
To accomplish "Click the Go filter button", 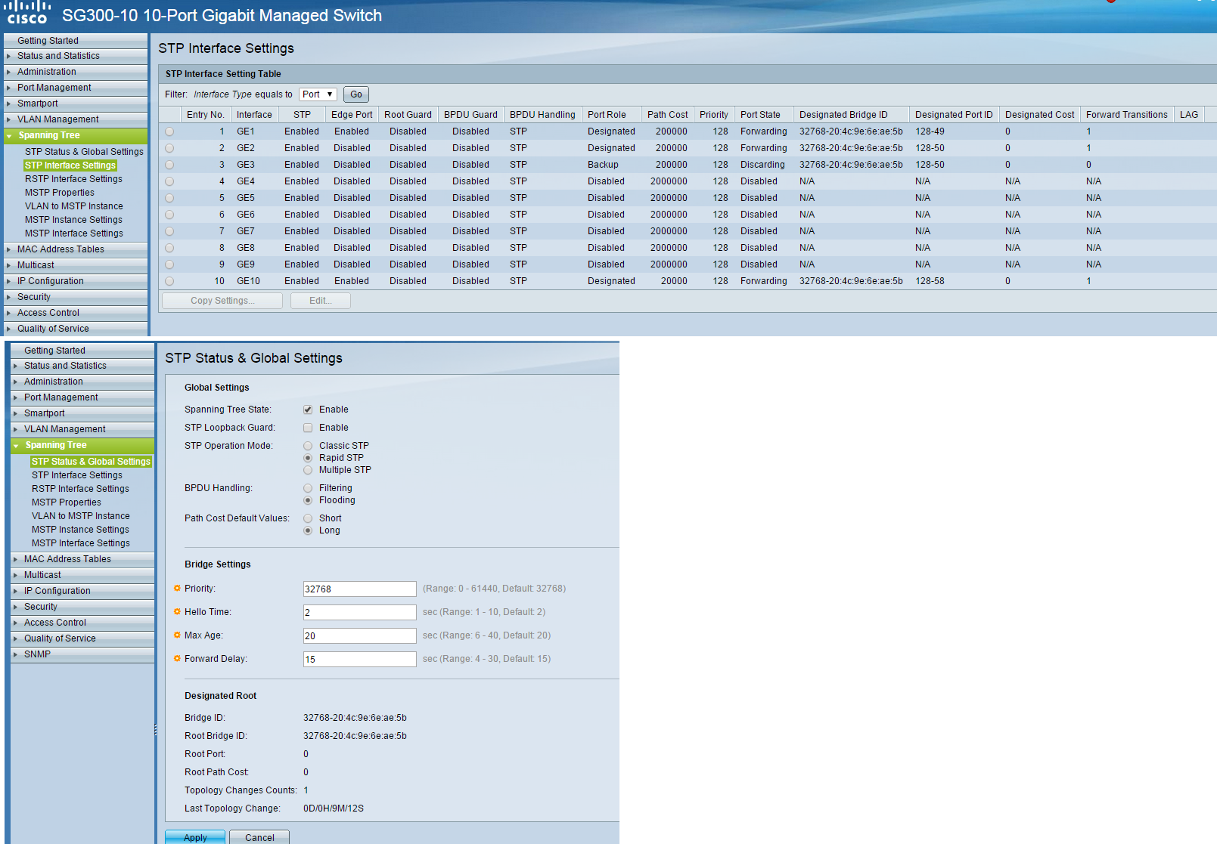I will (x=356, y=94).
